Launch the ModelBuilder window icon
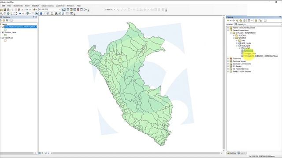The image size is (282, 158). click(85, 10)
